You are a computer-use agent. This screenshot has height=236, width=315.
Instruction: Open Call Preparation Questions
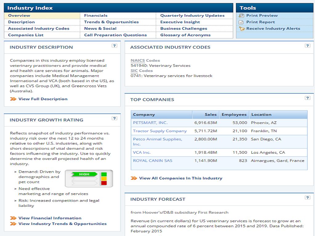point(115,35)
